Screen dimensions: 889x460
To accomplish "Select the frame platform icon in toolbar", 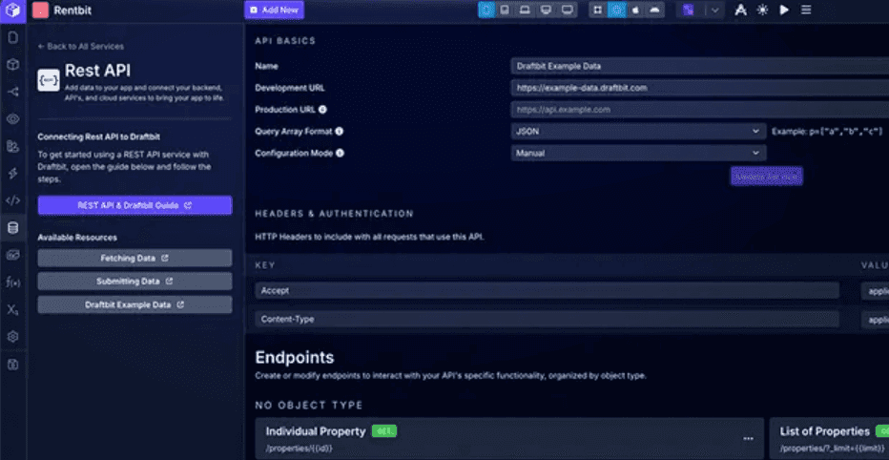I will pos(597,10).
